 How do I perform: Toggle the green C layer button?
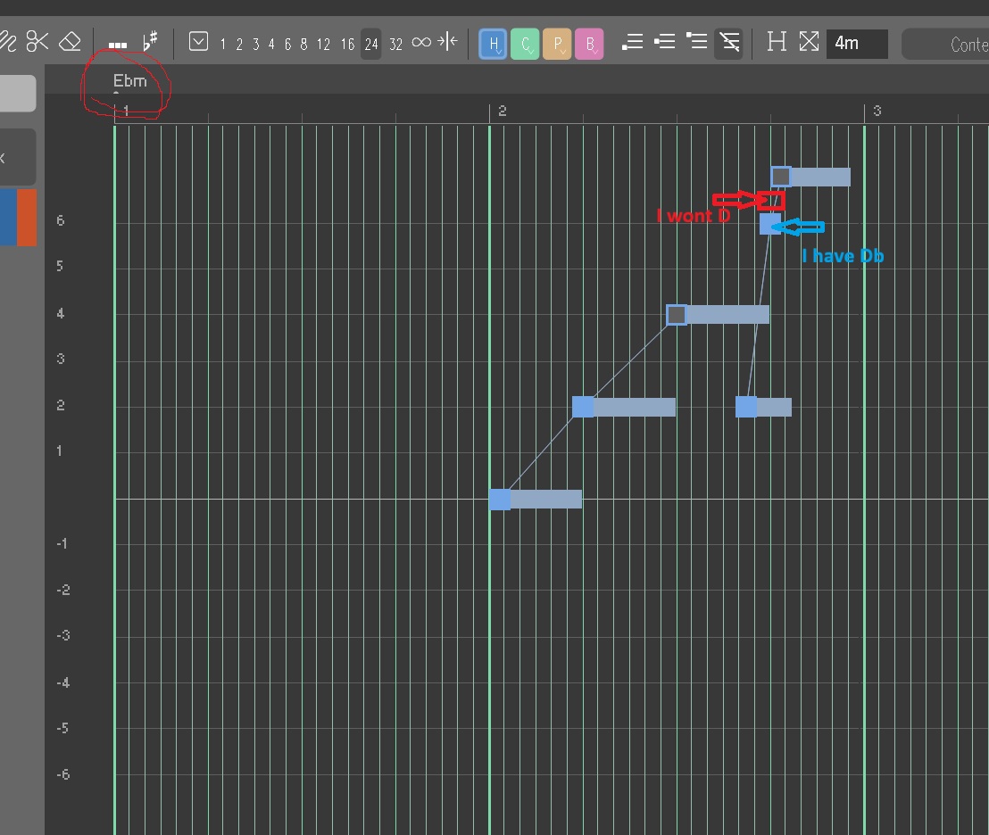click(525, 43)
